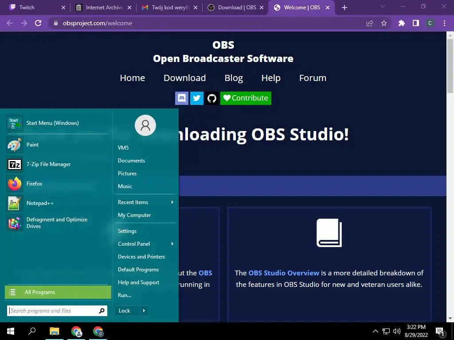
Task: Show hidden system tray icons
Action: click(375, 331)
